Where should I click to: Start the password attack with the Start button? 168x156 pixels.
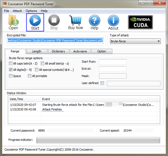[35, 22]
